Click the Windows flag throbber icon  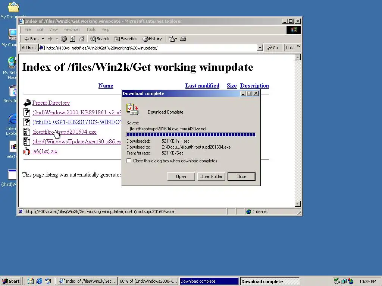[x=294, y=30]
